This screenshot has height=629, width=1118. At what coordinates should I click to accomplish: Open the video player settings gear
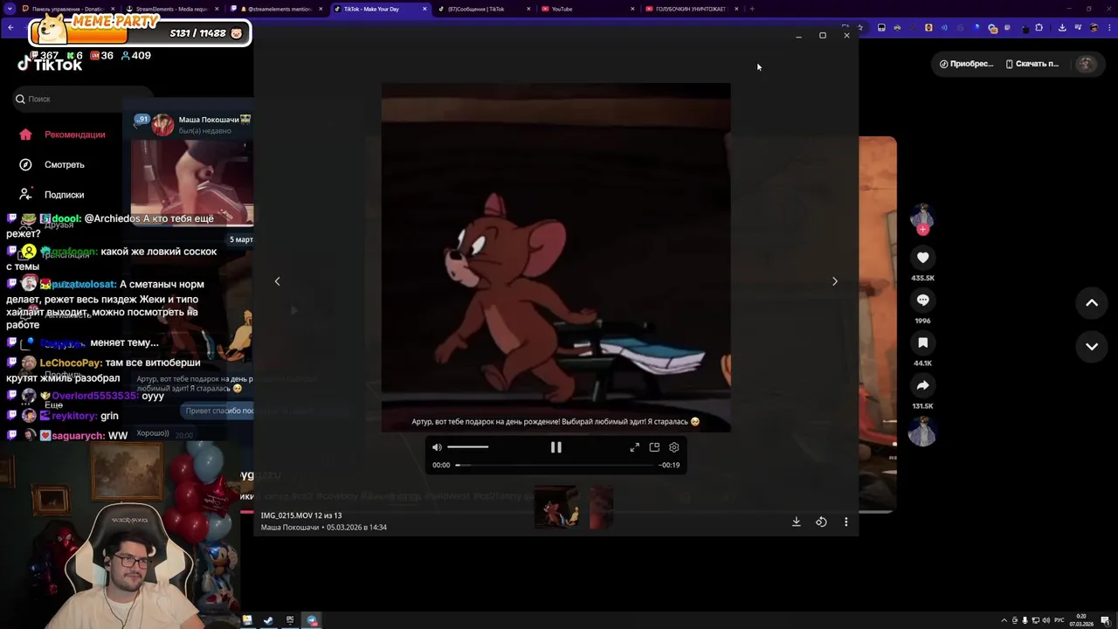point(674,447)
